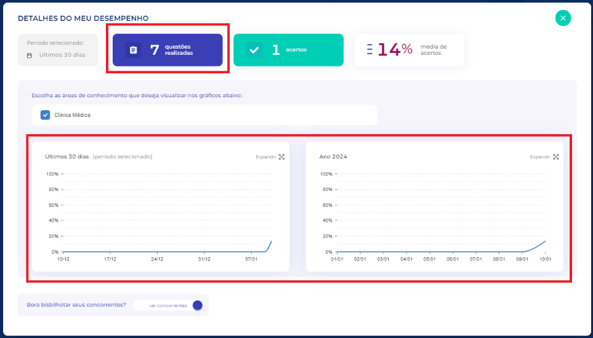Select the 1 acertos card
Image resolution: width=593 pixels, height=338 pixels.
pos(289,50)
